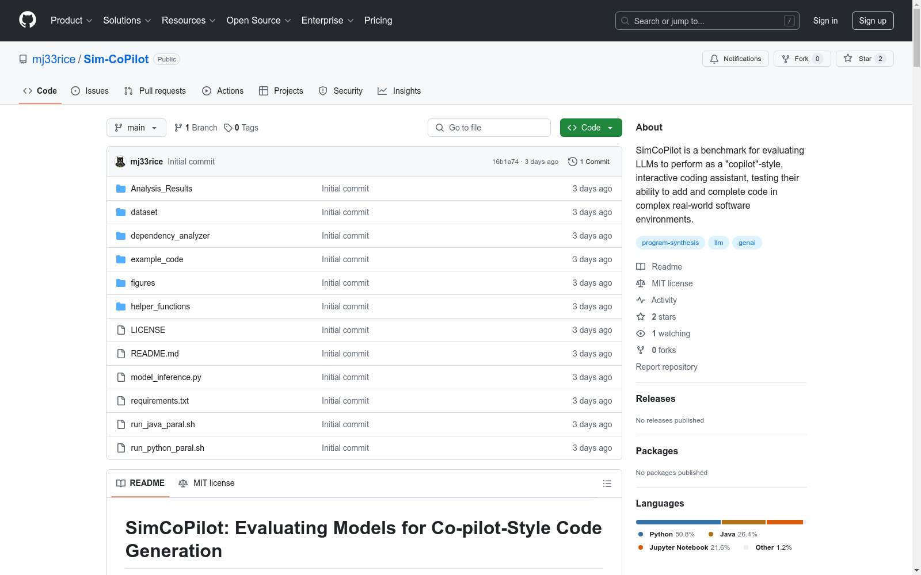Open the README outline list icon
Screen dimensions: 921x575
tap(607, 484)
